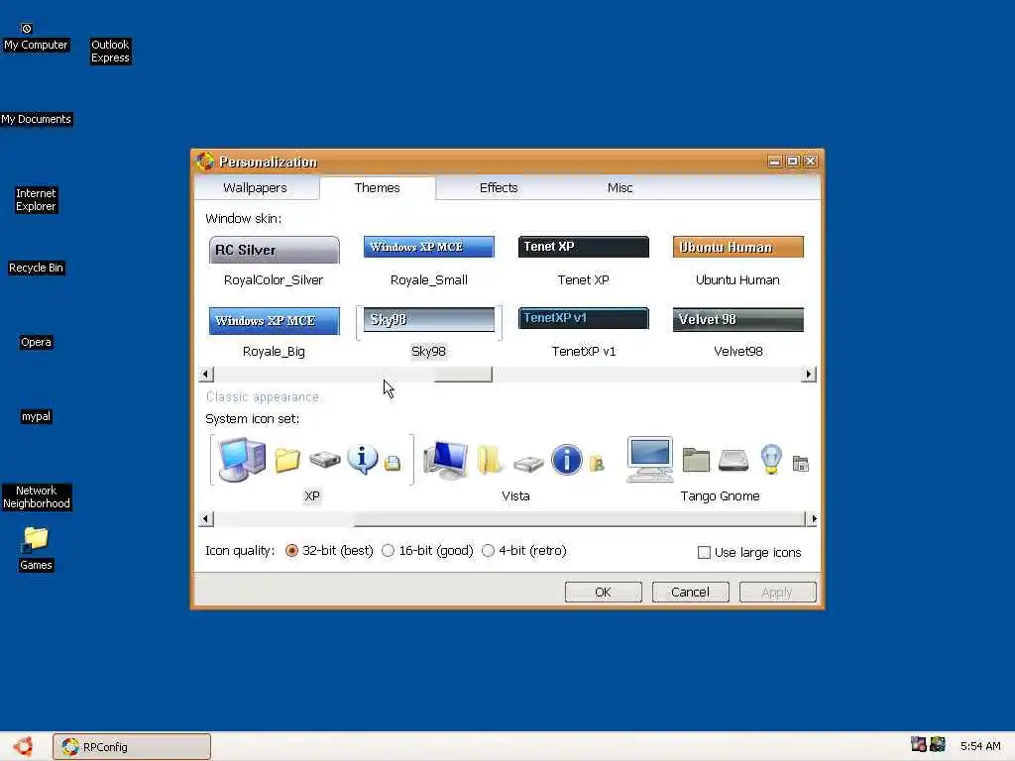Screen dimensions: 1015x761
Task: Select the My Documents desktop shortcut
Action: tap(37, 119)
